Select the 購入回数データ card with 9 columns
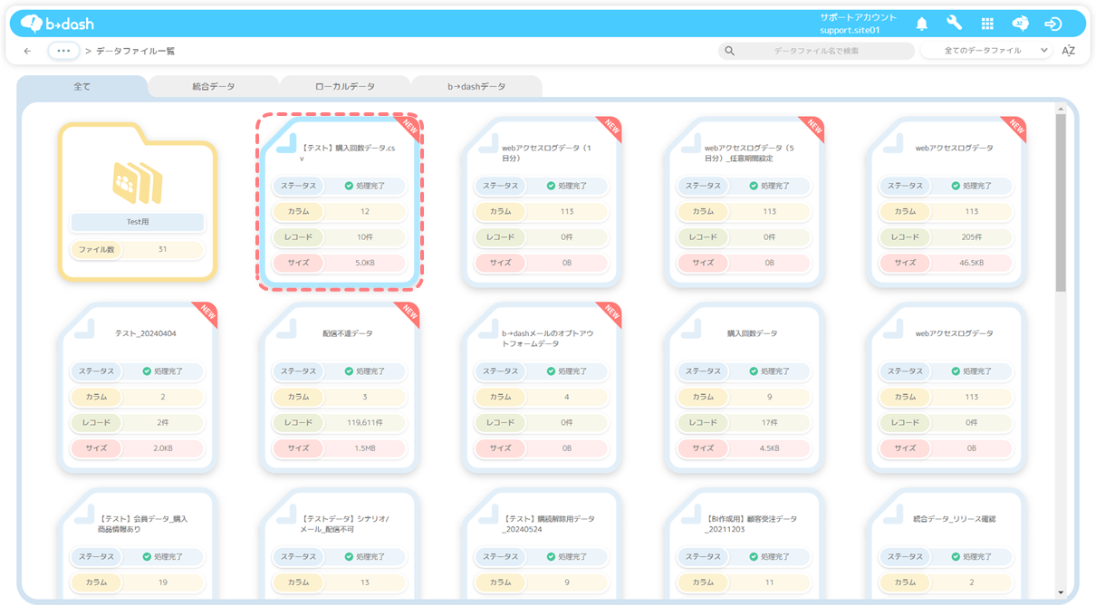Image resolution: width=1096 pixels, height=616 pixels. click(744, 388)
